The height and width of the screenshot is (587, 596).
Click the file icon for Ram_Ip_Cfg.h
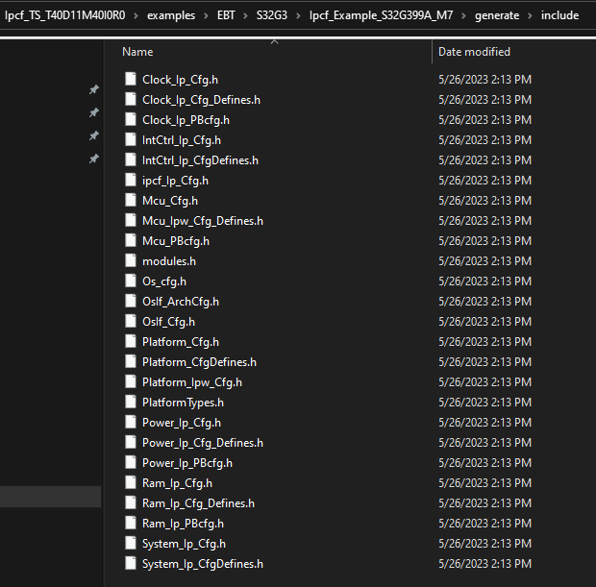133,482
